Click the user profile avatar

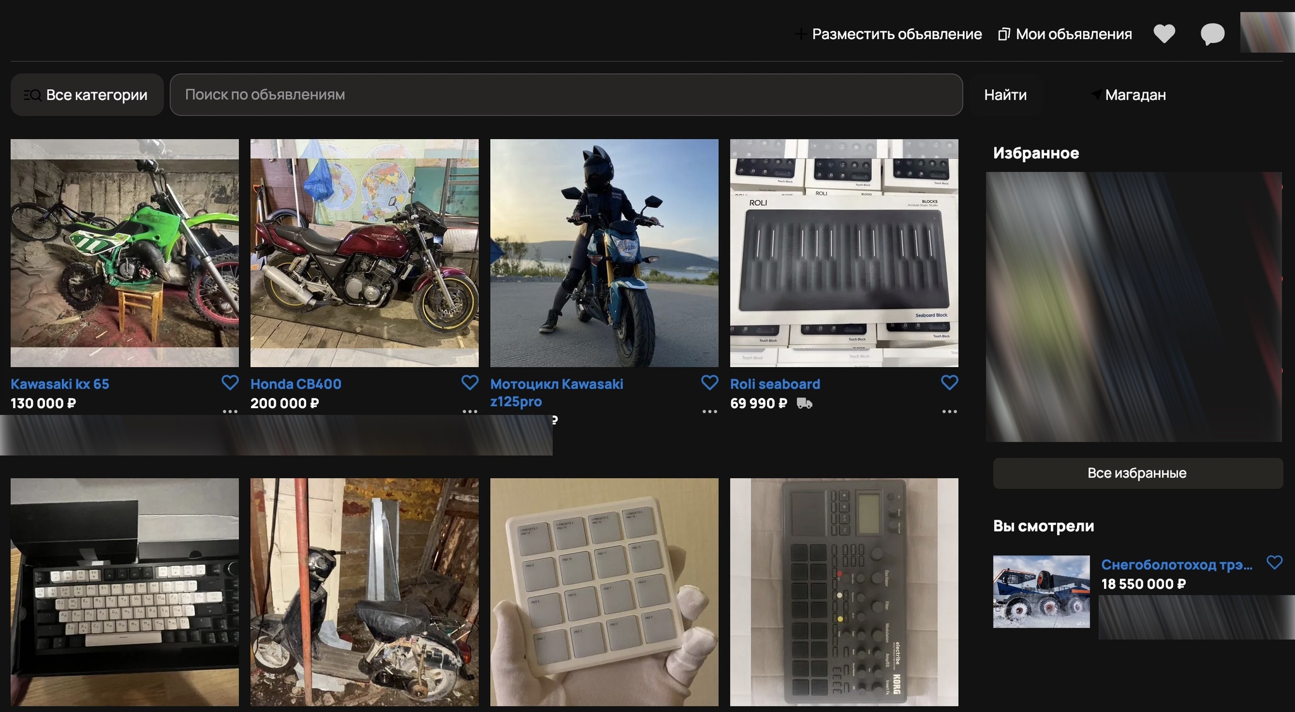1267,32
